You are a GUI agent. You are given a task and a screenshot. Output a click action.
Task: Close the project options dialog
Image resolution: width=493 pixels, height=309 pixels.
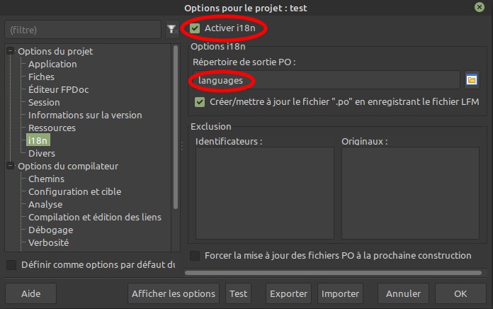click(479, 7)
